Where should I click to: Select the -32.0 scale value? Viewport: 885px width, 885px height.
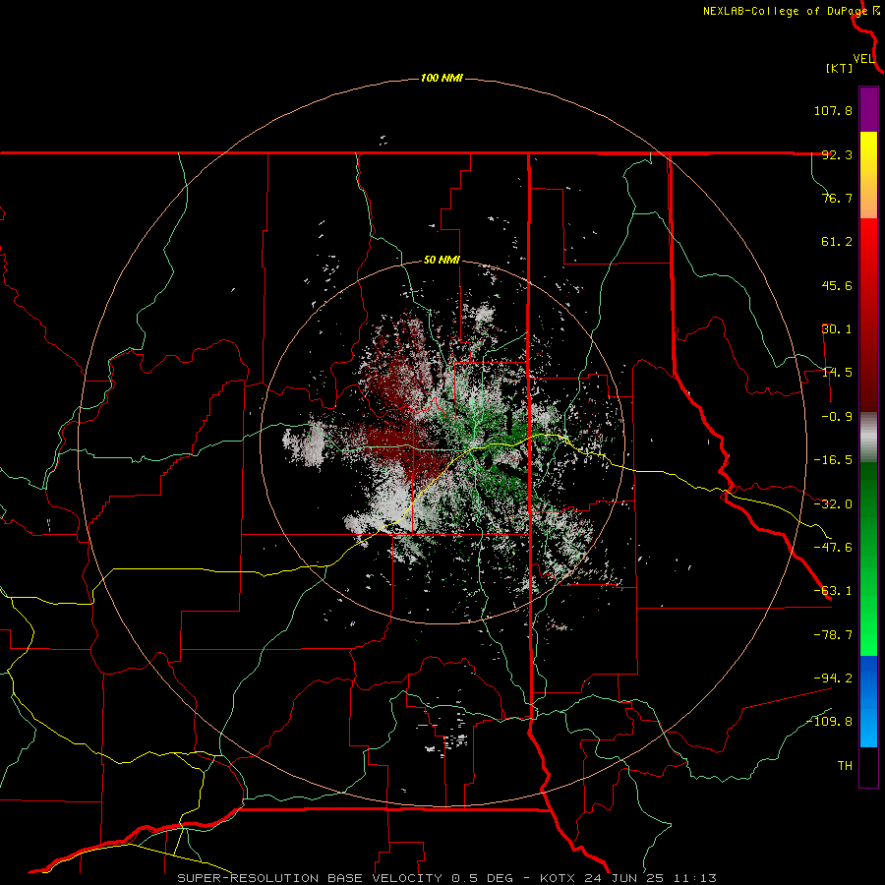point(833,504)
